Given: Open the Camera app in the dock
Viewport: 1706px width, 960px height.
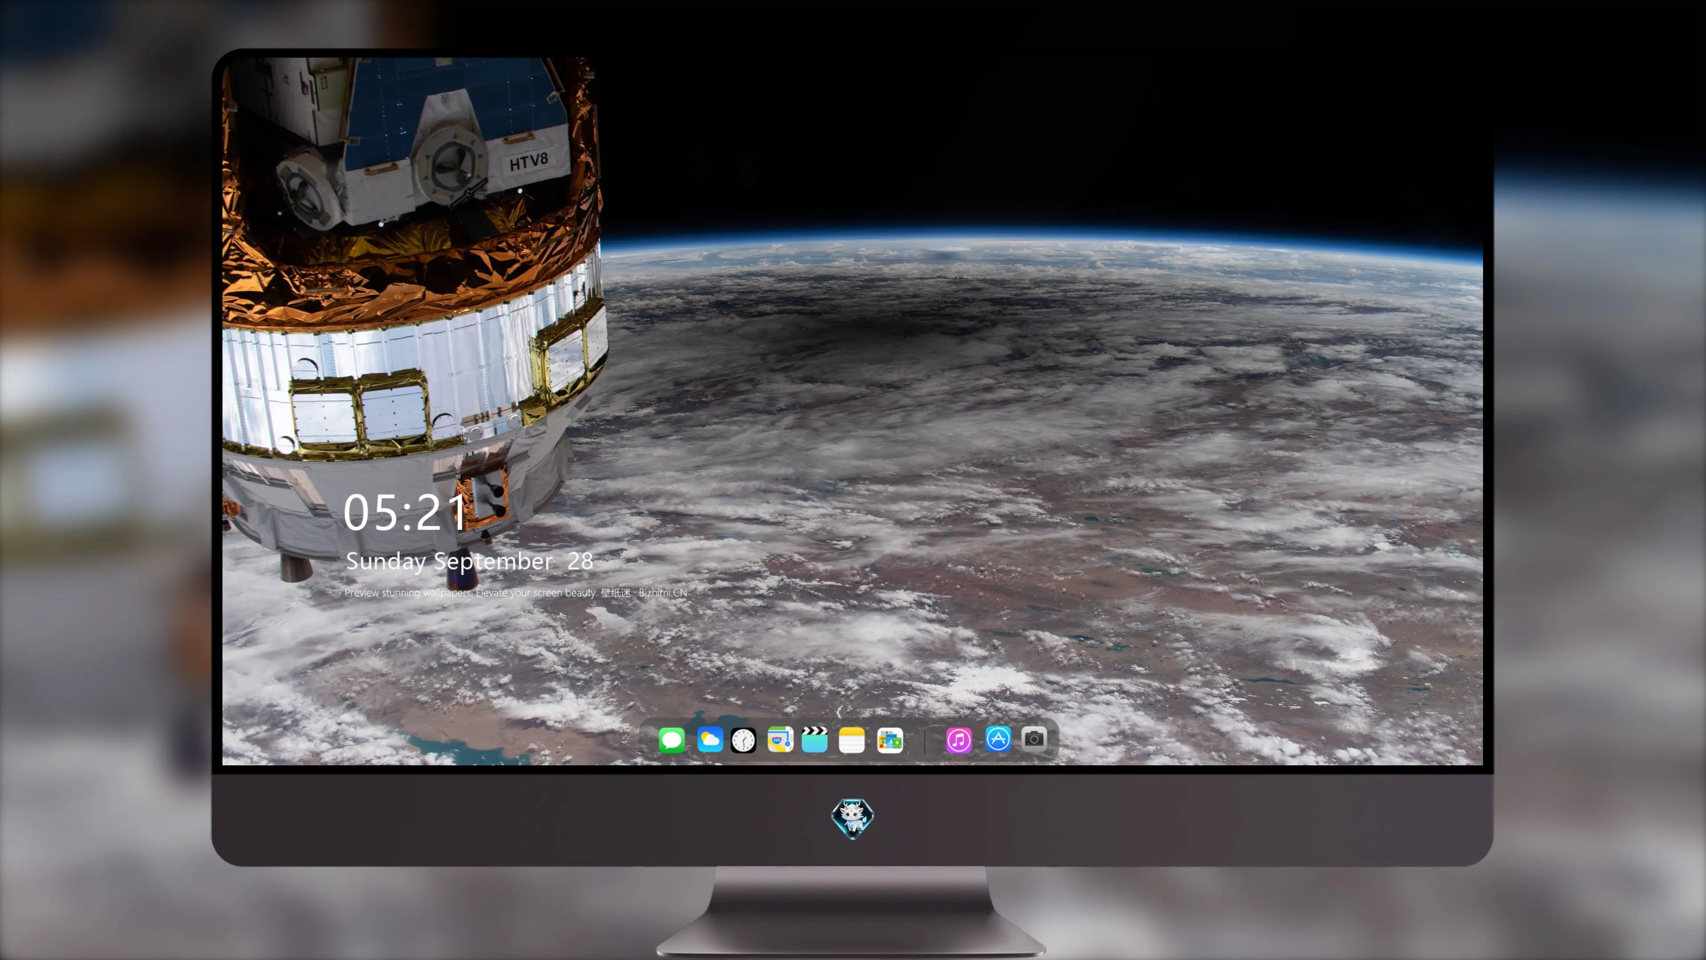Looking at the screenshot, I should click(x=1034, y=739).
